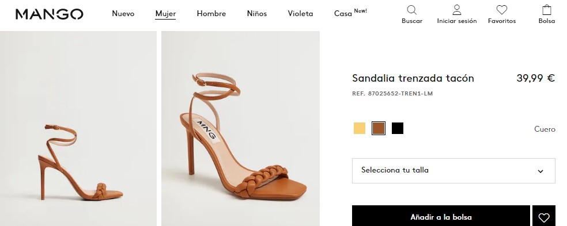The image size is (567, 226).
Task: Open Favoritos heart icon in header
Action: click(x=501, y=10)
